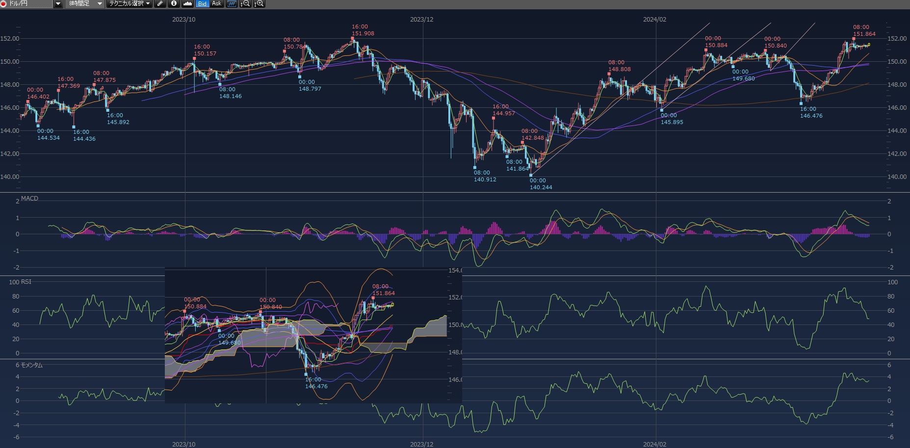910x448 pixels.
Task: Select the RSI panel label
Action: click(x=26, y=282)
